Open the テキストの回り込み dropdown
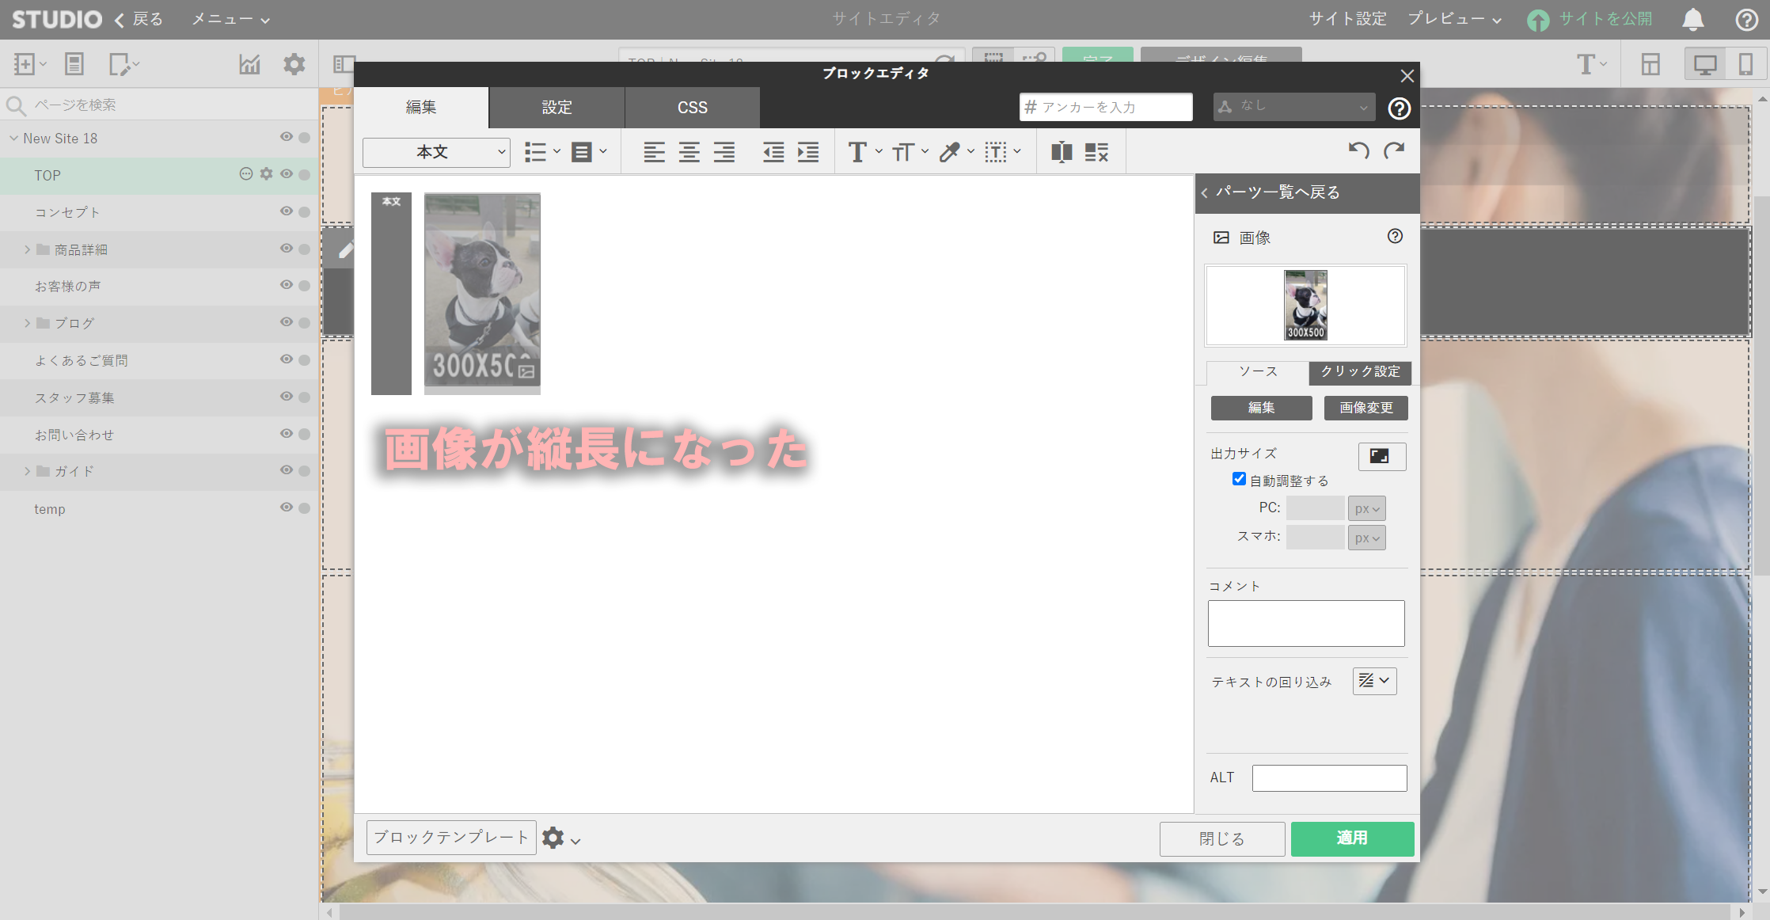The width and height of the screenshot is (1770, 920). pos(1374,681)
